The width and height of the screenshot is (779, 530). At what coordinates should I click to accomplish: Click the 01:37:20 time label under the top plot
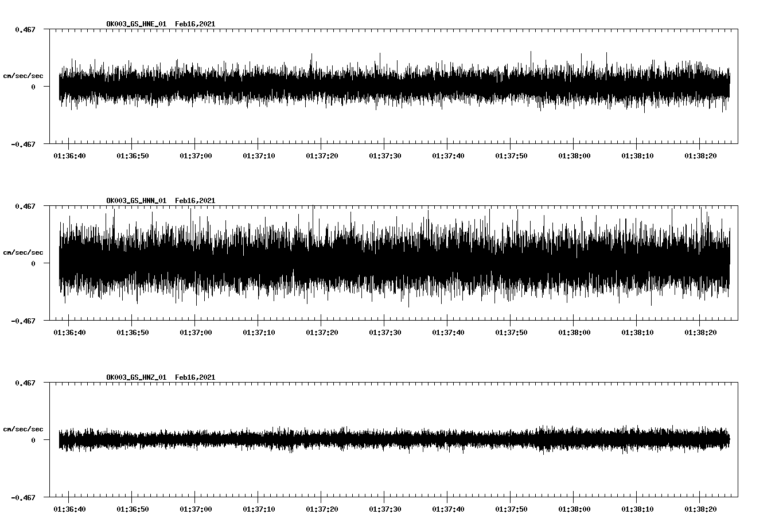click(321, 155)
